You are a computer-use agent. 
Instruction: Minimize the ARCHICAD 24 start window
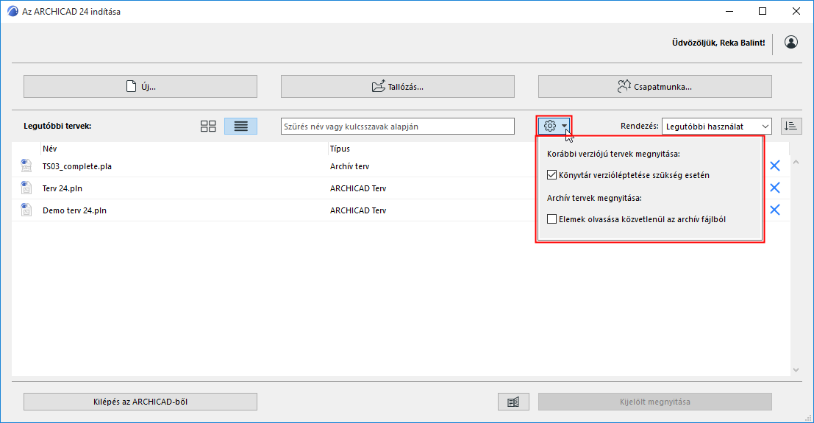(x=729, y=11)
